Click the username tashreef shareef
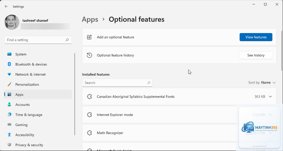 35,21
